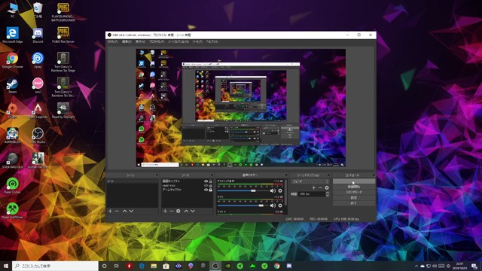Open the シーンコレクション(S) menu
482x271 pixels.
pyautogui.click(x=178, y=41)
